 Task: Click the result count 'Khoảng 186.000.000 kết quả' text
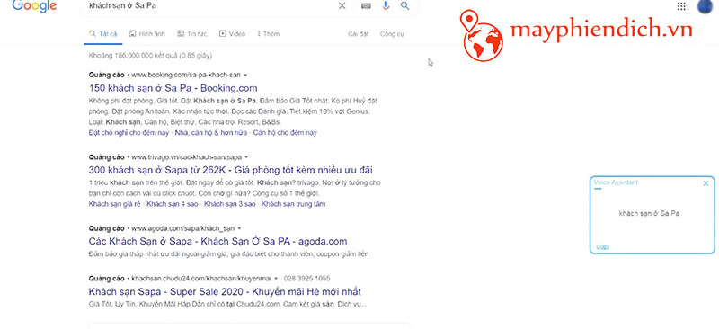click(150, 56)
